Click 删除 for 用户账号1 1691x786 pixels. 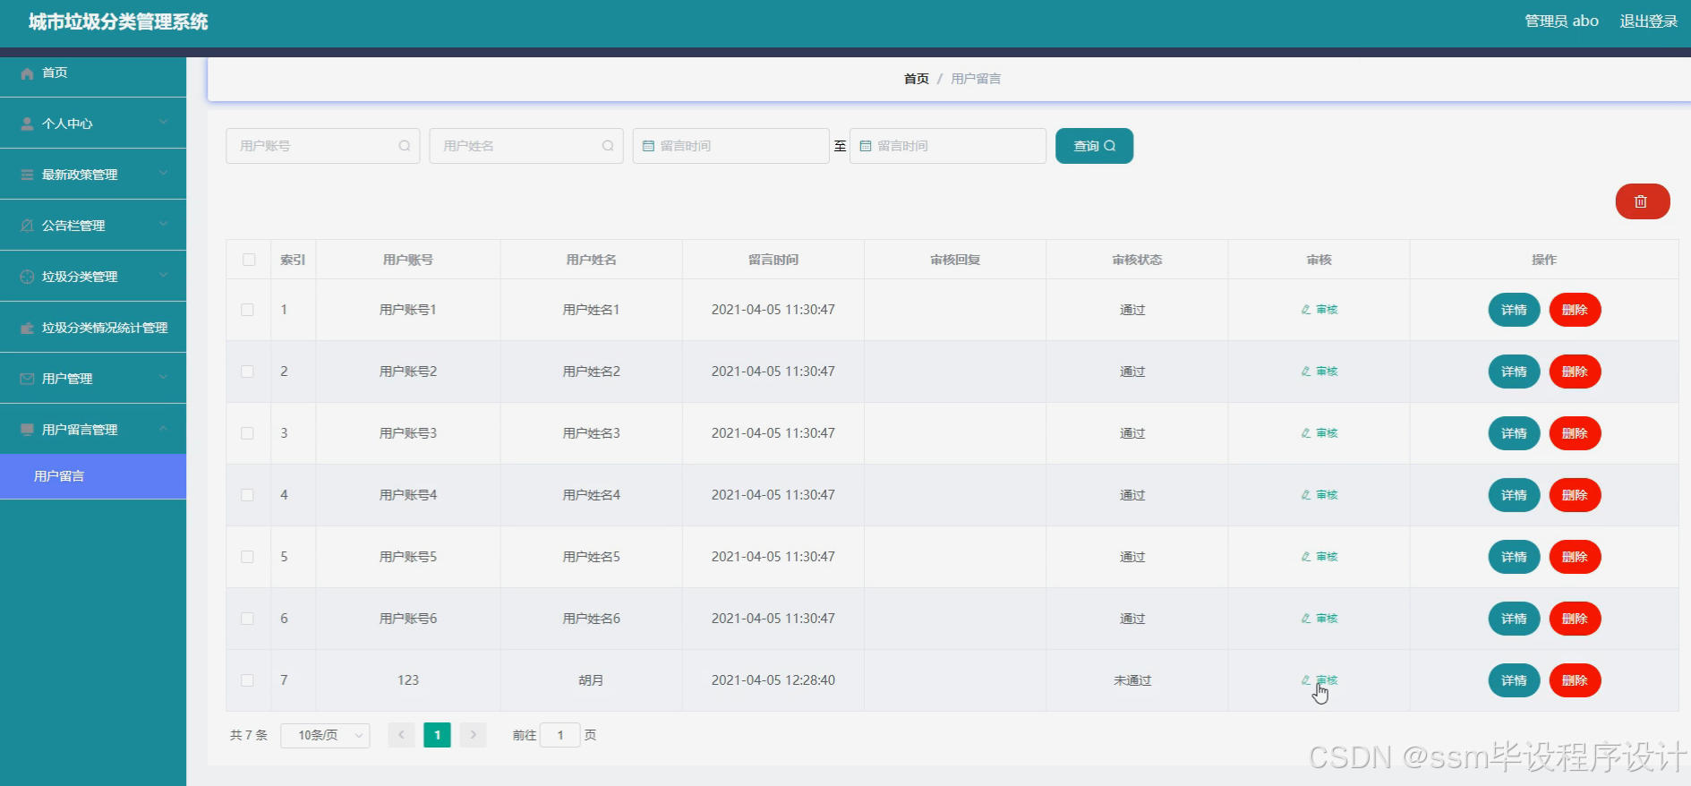1575,310
